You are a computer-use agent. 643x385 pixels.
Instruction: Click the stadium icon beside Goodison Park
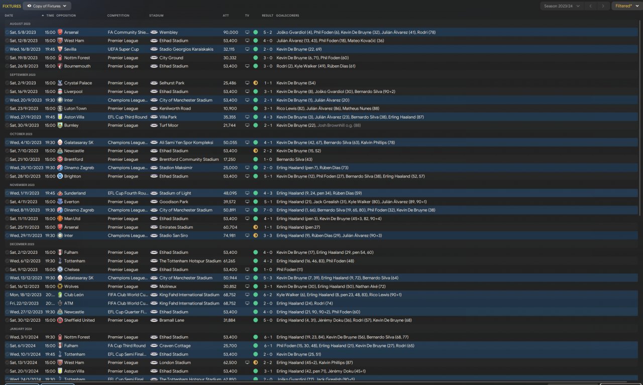[x=154, y=202]
